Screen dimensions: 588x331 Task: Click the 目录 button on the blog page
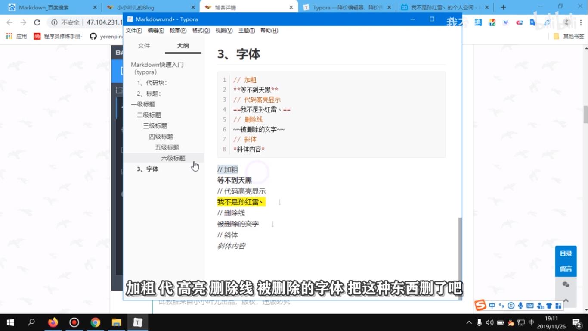point(566,253)
